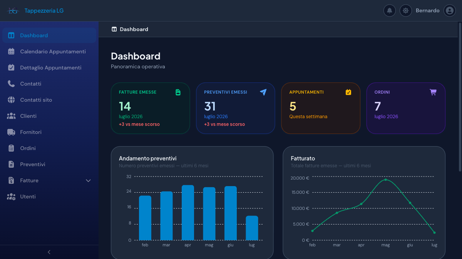The image size is (462, 259).
Task: Click the lug bar in Andamento preventivi
Action: (252, 228)
